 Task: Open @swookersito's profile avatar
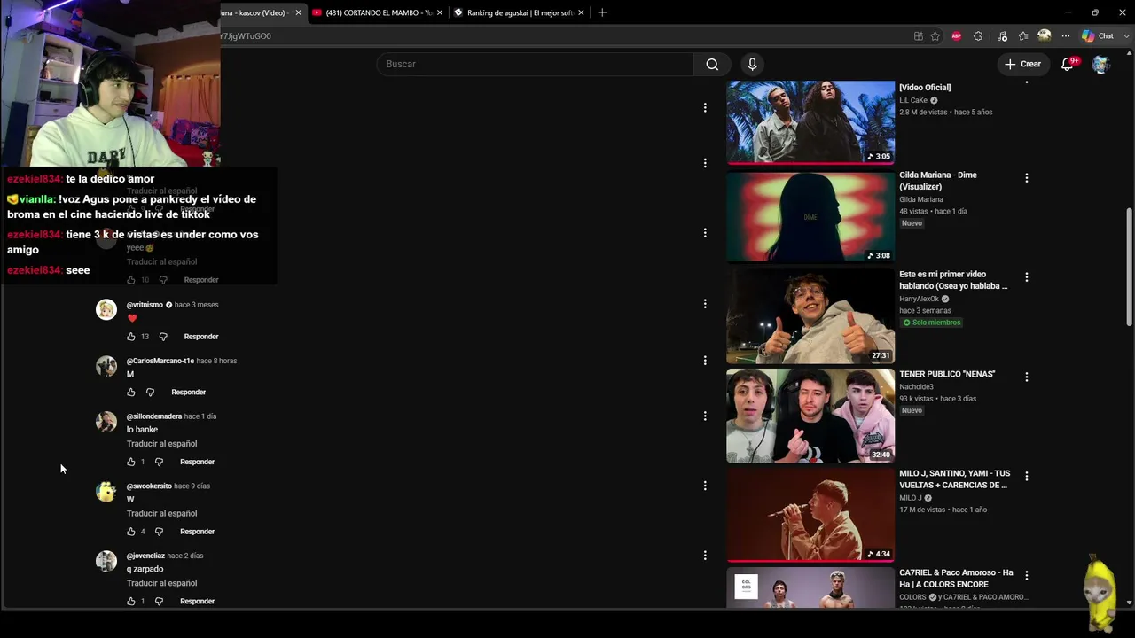pos(106,491)
